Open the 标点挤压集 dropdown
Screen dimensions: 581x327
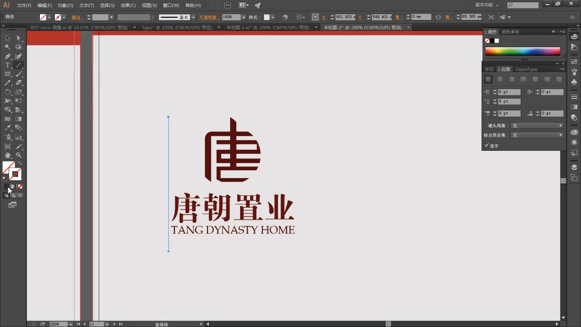[x=537, y=135]
